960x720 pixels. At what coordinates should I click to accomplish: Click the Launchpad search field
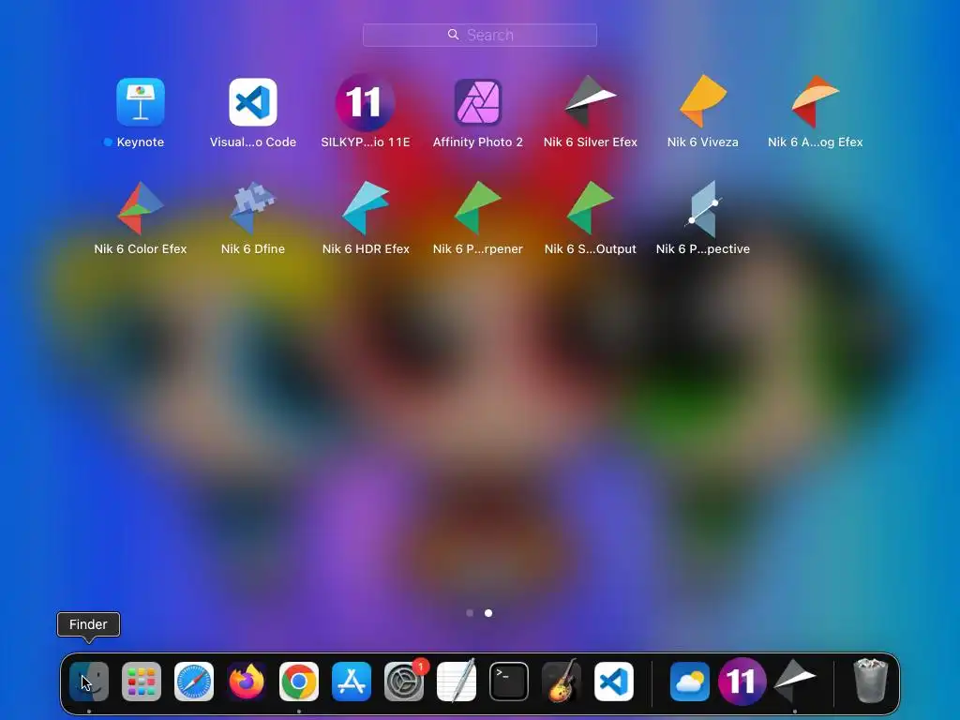pos(480,35)
